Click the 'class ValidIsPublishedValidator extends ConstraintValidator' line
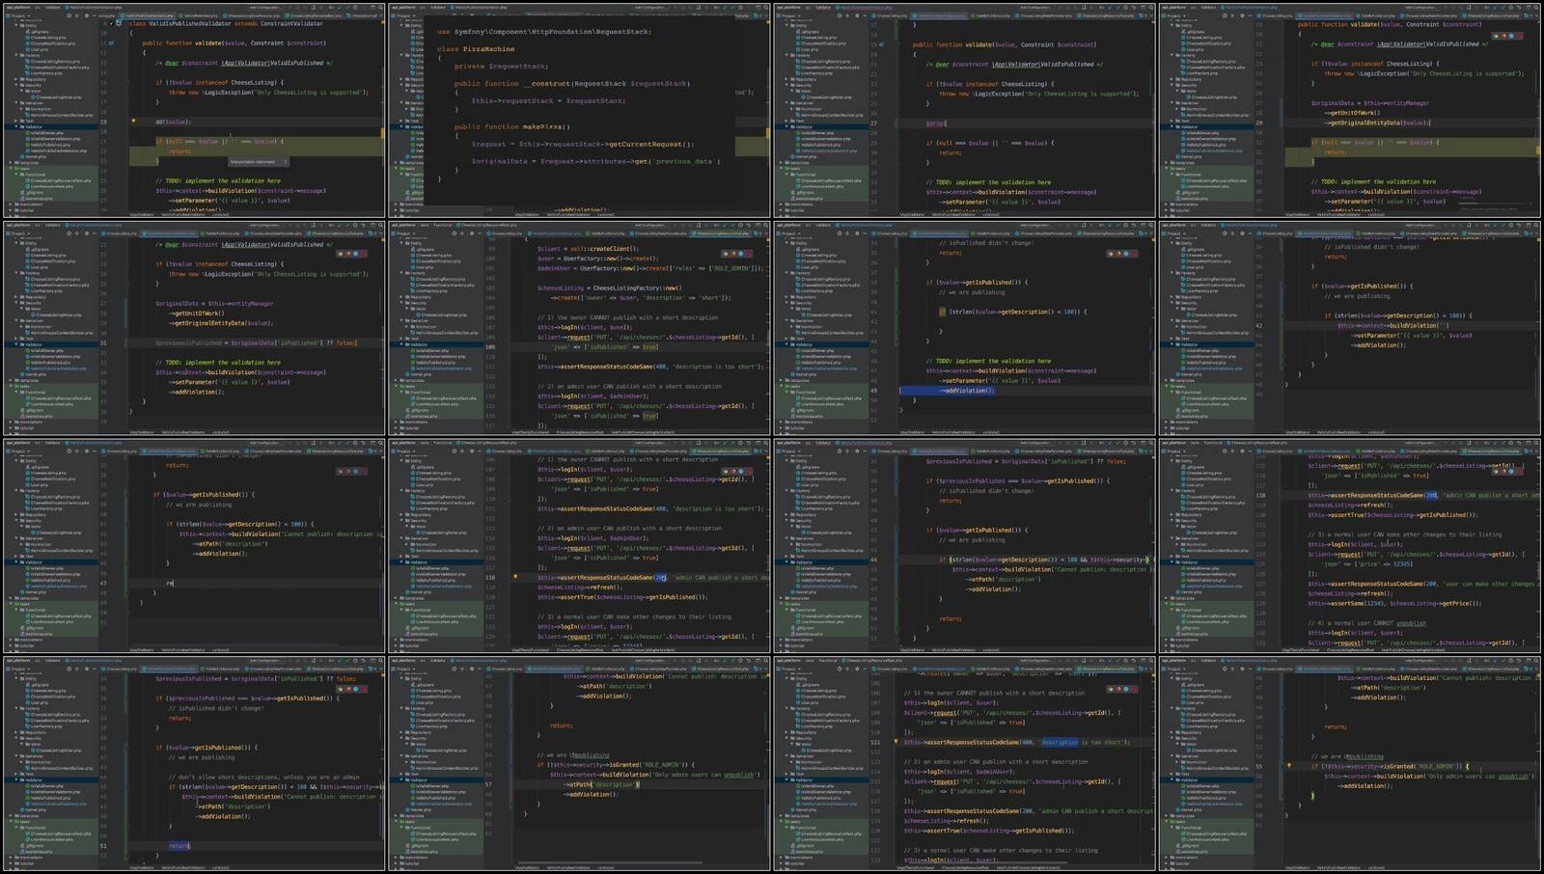Screen dimensions: 1544x874 click(227, 23)
